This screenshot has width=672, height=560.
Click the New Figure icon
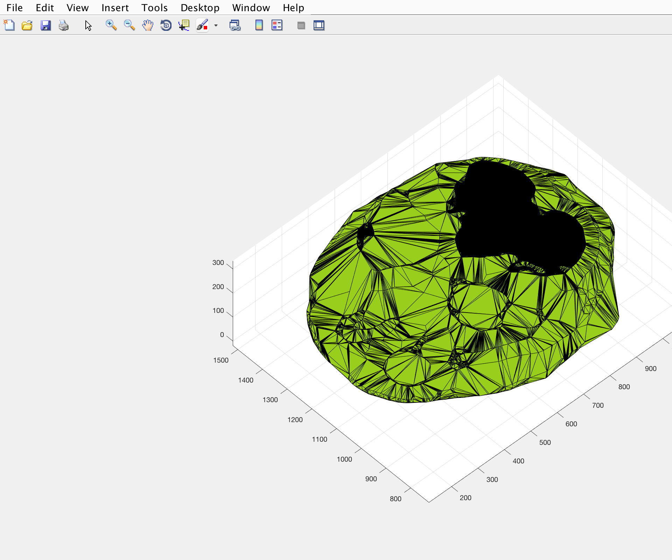coord(9,25)
